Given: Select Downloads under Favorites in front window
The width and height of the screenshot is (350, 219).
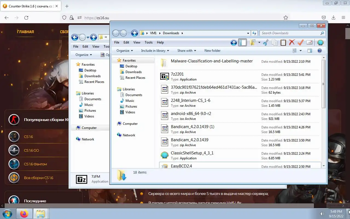Looking at the screenshot, I should coord(133,72).
